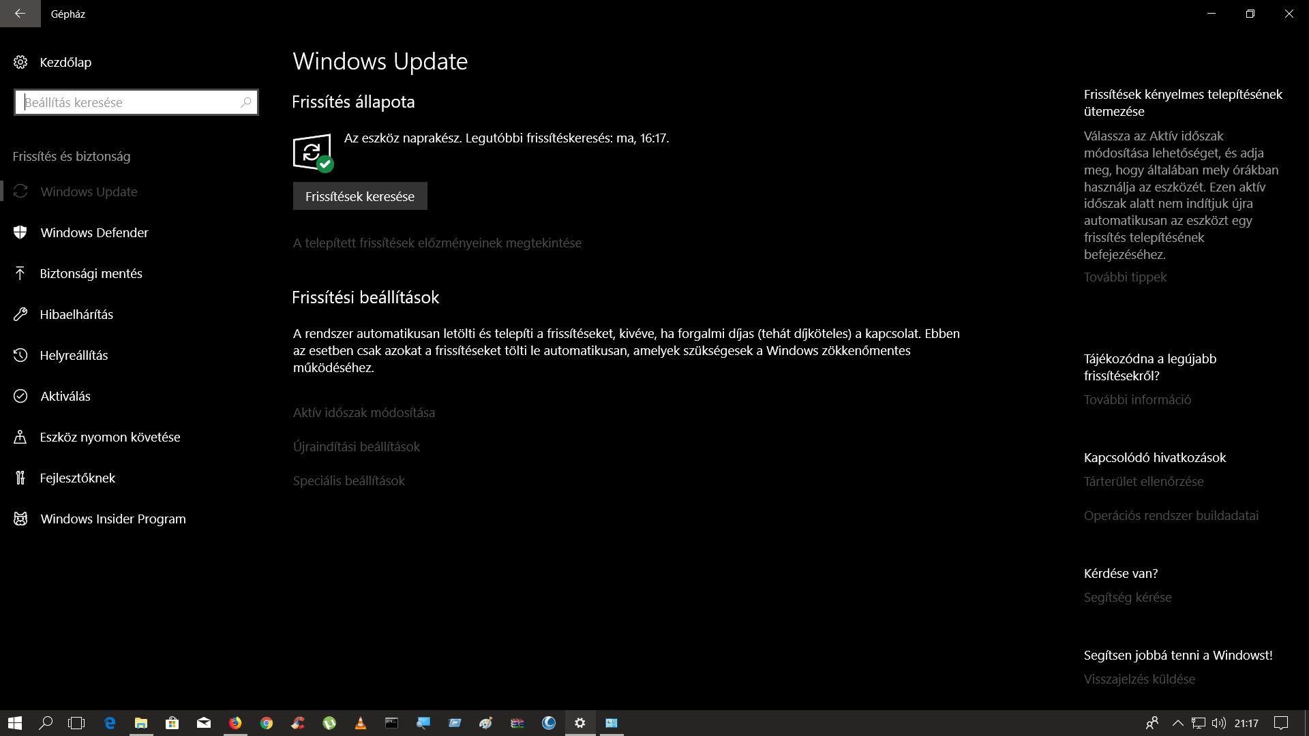The height and width of the screenshot is (736, 1309).
Task: Click the update status icon with checkmark
Action: pyautogui.click(x=313, y=153)
